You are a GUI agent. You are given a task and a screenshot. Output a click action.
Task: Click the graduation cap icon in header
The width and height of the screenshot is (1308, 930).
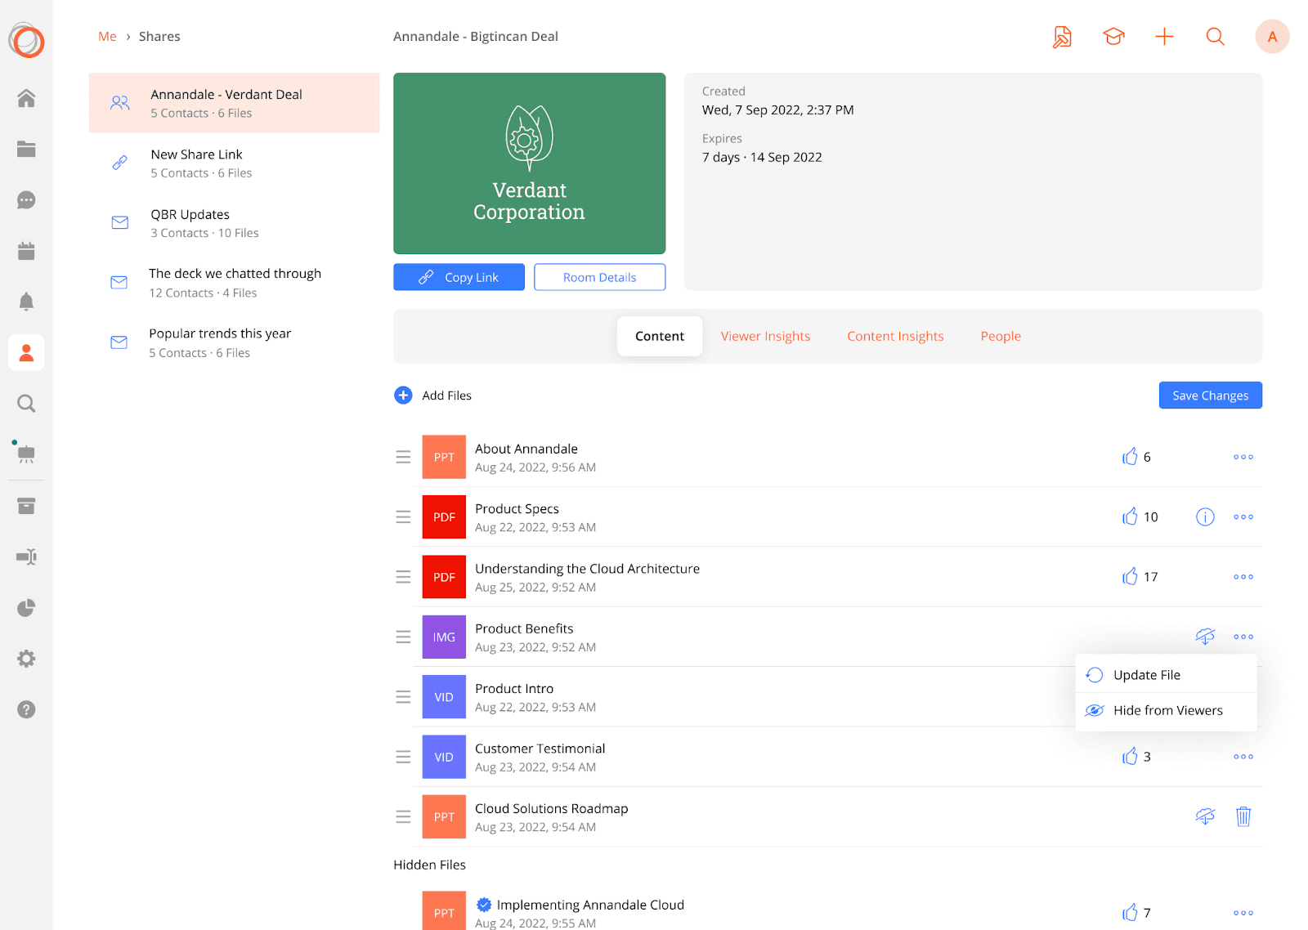(x=1113, y=37)
